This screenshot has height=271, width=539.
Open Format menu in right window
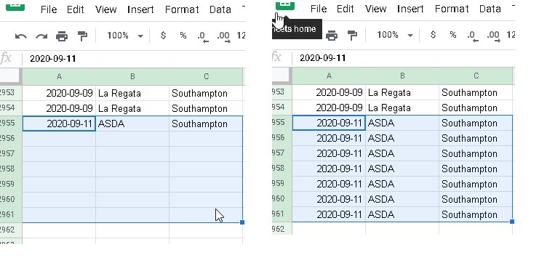[x=452, y=9]
